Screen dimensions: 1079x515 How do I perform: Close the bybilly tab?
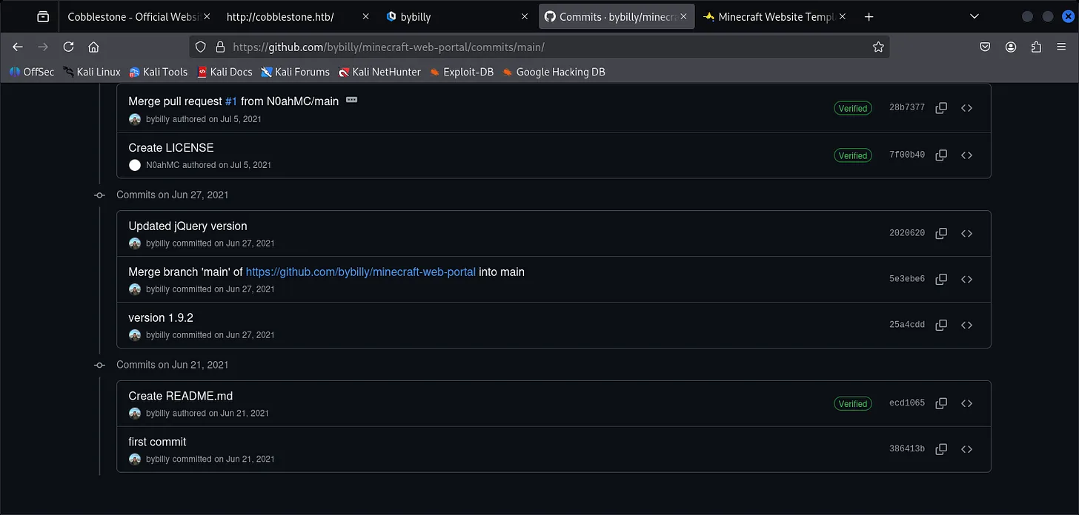coord(525,16)
